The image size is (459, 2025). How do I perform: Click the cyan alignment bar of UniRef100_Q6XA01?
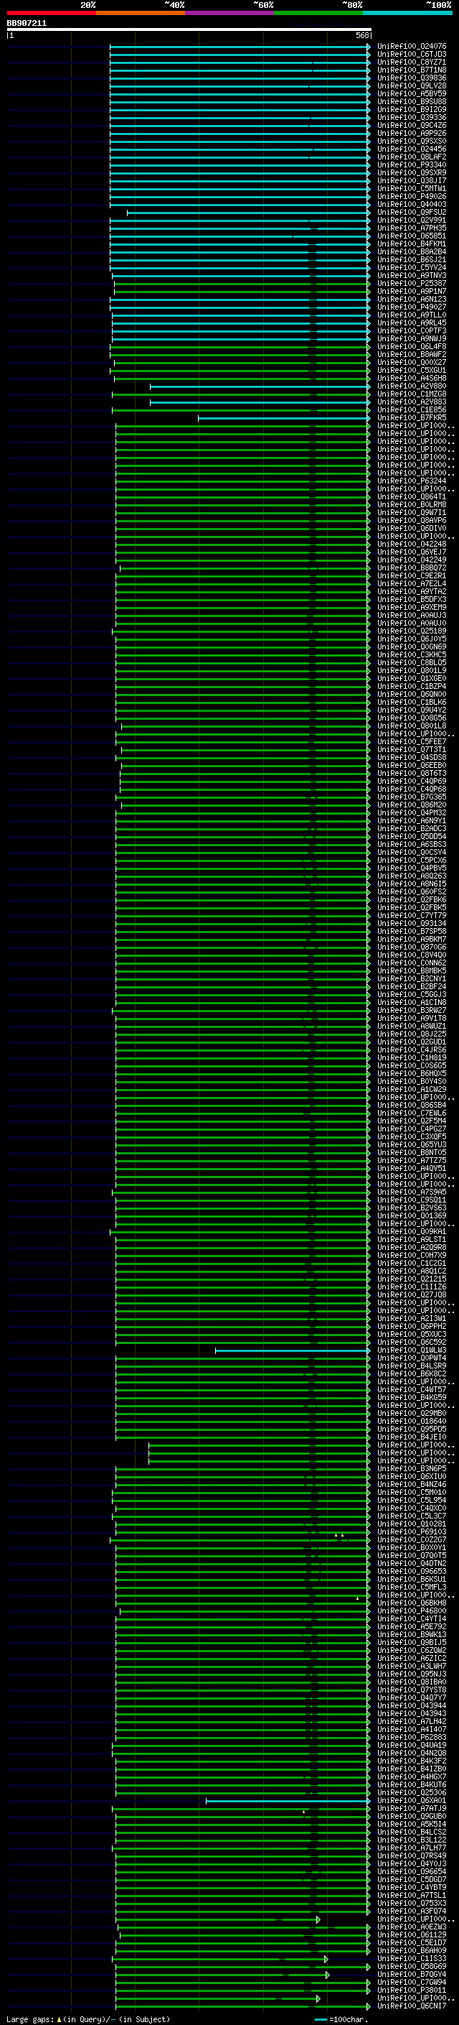(x=288, y=1801)
